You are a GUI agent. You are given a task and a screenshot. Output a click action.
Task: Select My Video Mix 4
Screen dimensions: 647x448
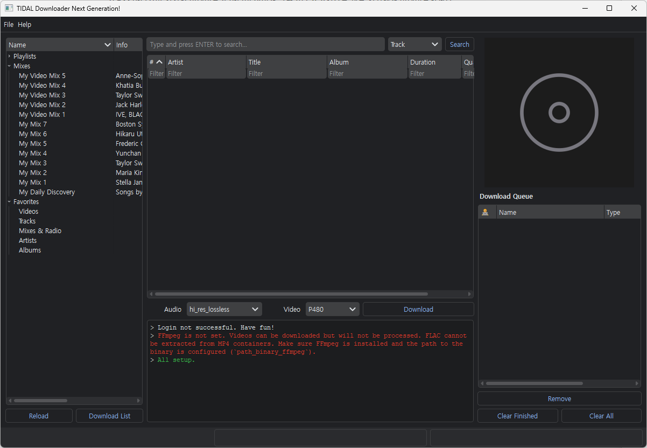click(x=42, y=85)
